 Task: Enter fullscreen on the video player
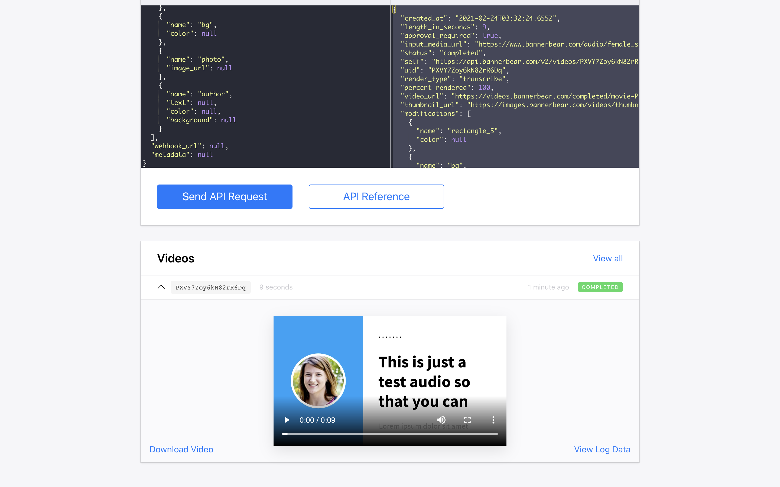click(x=467, y=420)
